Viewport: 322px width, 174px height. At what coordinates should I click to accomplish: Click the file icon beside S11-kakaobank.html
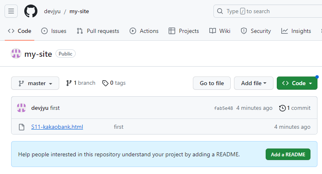[21, 127]
